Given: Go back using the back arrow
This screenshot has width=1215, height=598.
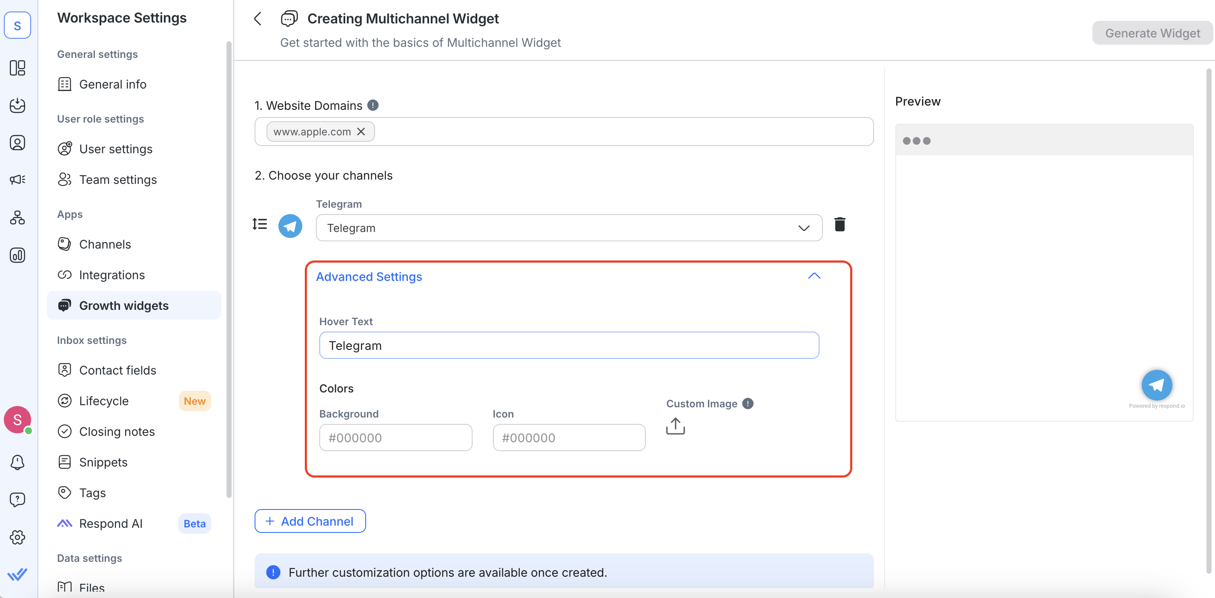Looking at the screenshot, I should pyautogui.click(x=258, y=18).
